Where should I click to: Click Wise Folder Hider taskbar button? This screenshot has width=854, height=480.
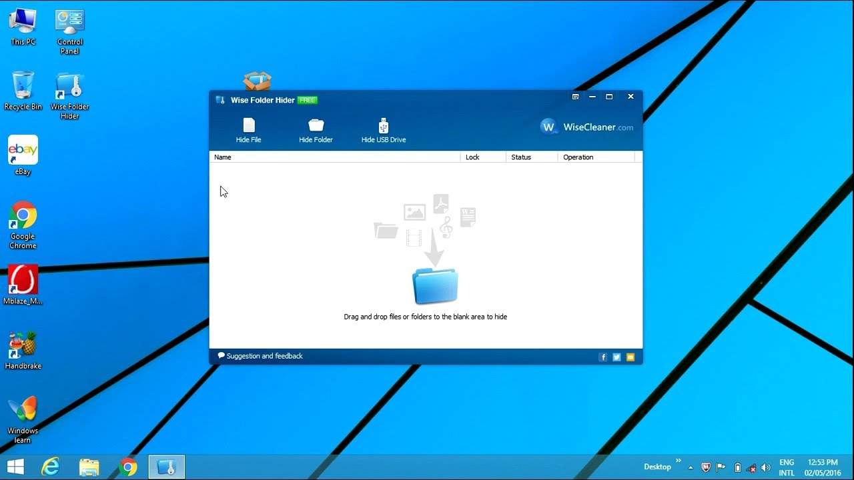point(166,467)
